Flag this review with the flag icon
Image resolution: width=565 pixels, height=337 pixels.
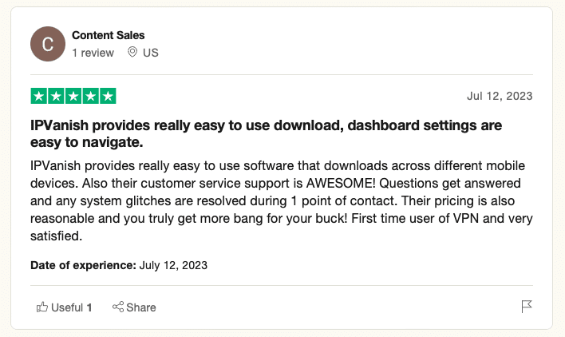pyautogui.click(x=527, y=307)
